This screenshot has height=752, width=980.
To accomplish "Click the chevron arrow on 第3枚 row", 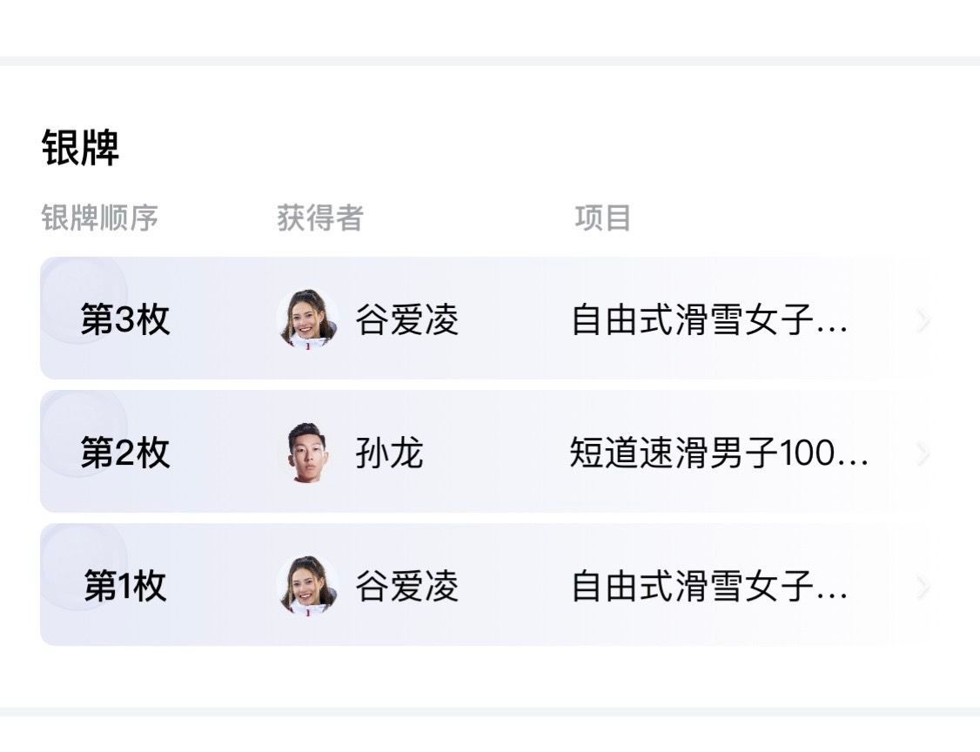I will click(923, 320).
